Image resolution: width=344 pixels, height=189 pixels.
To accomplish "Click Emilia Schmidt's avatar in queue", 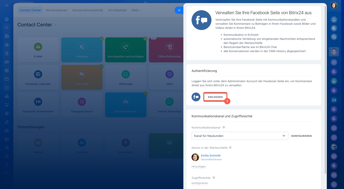I will [195, 157].
